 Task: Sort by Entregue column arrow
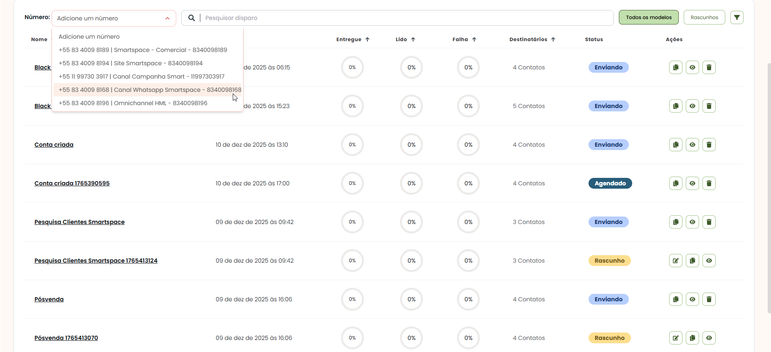(x=367, y=39)
